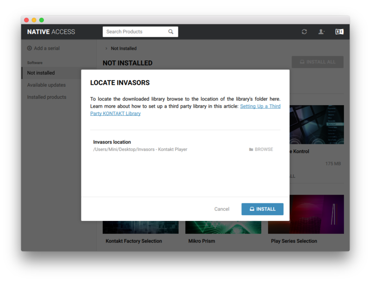Close the window with red button
Screen dimensions: 370x289
pyautogui.click(x=26, y=20)
